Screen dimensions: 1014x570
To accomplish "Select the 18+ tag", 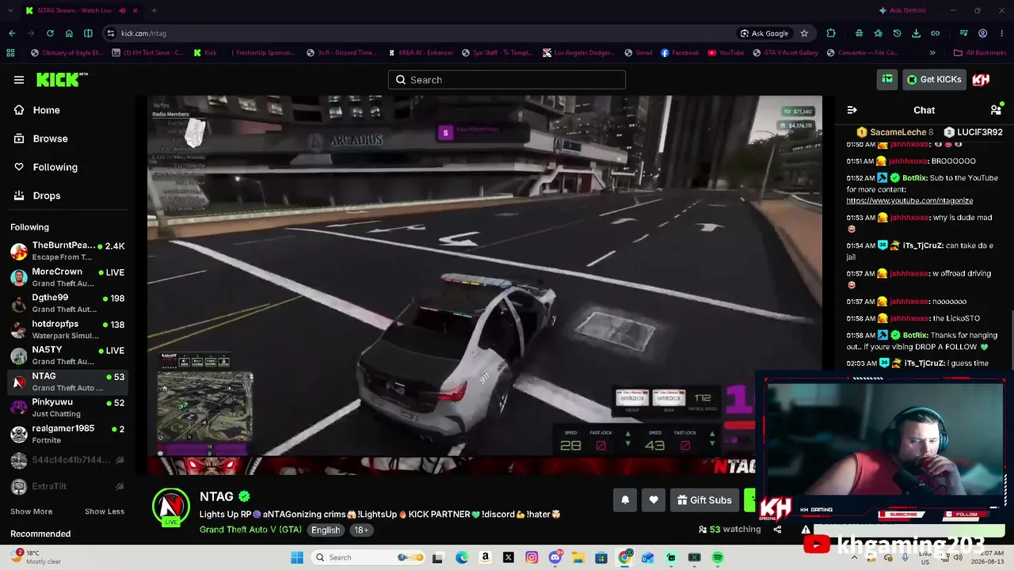I will tap(361, 530).
